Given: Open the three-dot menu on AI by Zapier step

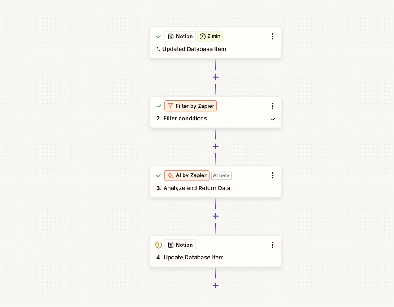Looking at the screenshot, I should [x=272, y=175].
